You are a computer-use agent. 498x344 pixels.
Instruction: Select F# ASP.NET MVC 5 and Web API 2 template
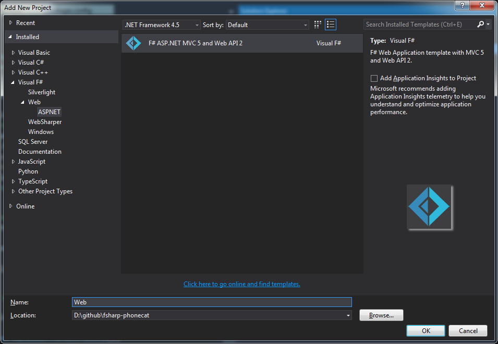click(x=242, y=43)
